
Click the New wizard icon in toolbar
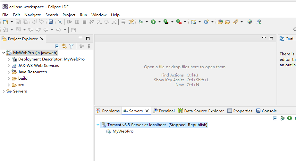[x=5, y=22]
